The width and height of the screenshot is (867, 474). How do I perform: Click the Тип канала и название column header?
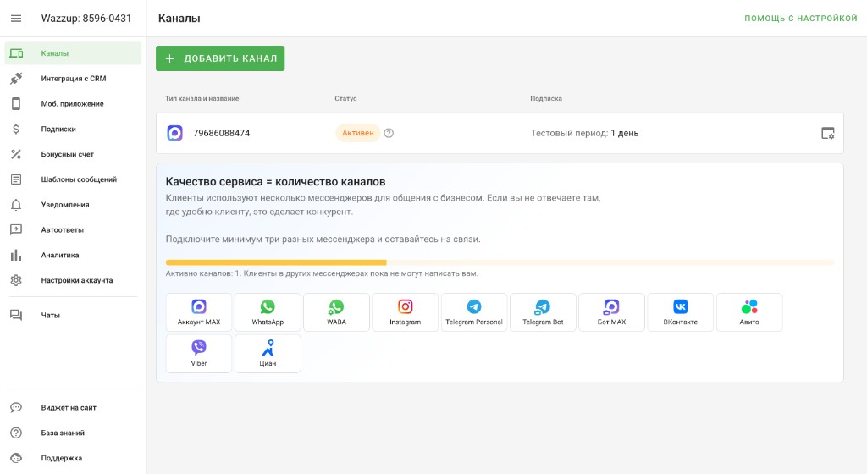click(x=202, y=98)
